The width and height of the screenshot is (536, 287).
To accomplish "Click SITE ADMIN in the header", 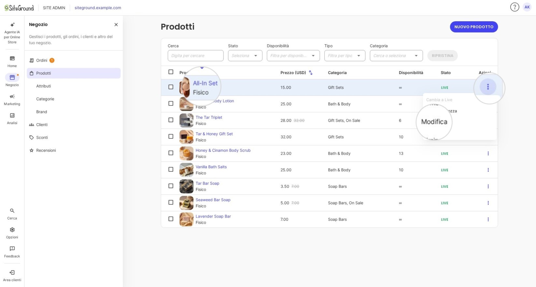I will pos(54,8).
